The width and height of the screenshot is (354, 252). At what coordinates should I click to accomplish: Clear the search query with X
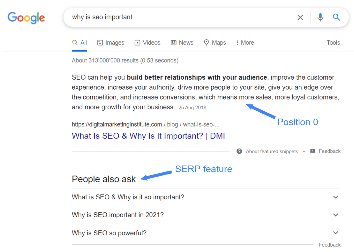[300, 17]
